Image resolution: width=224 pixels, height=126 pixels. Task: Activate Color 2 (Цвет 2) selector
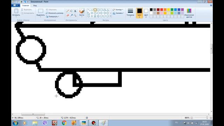tap(146, 13)
